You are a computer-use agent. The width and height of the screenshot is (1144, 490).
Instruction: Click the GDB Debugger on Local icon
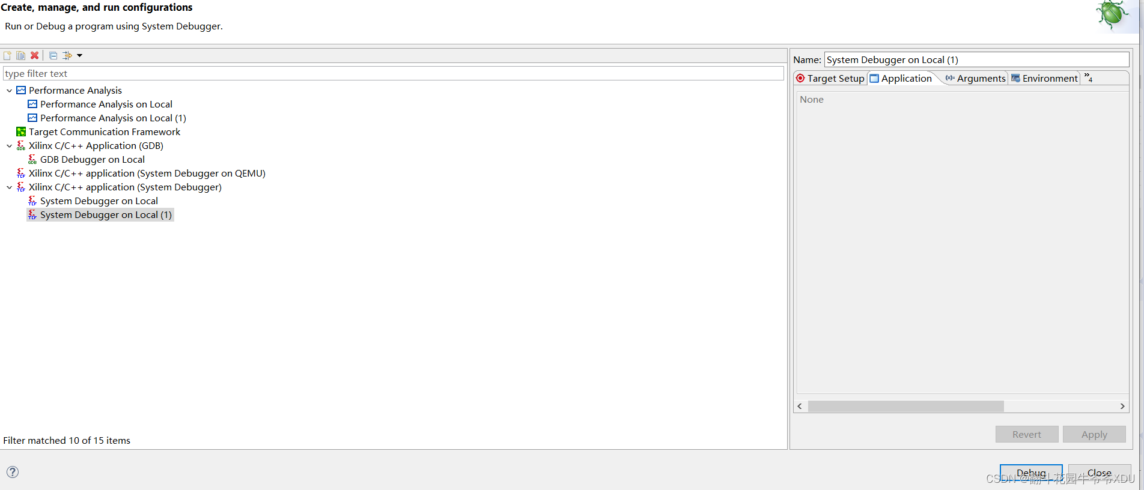click(32, 159)
